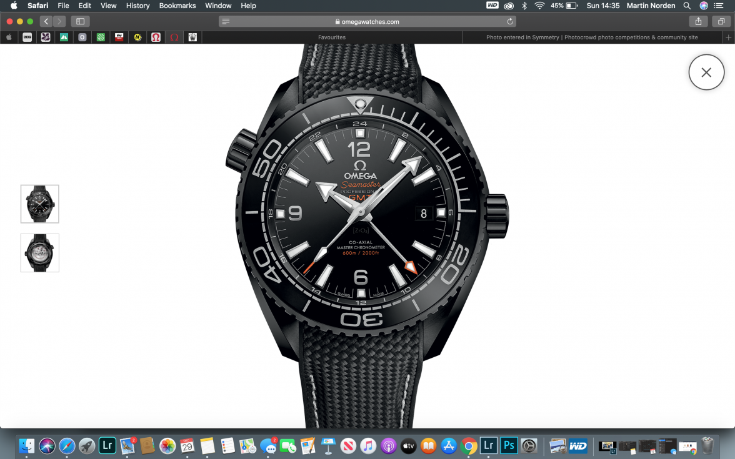Open the Share menu in Safari
Image resolution: width=735 pixels, height=459 pixels.
point(698,21)
